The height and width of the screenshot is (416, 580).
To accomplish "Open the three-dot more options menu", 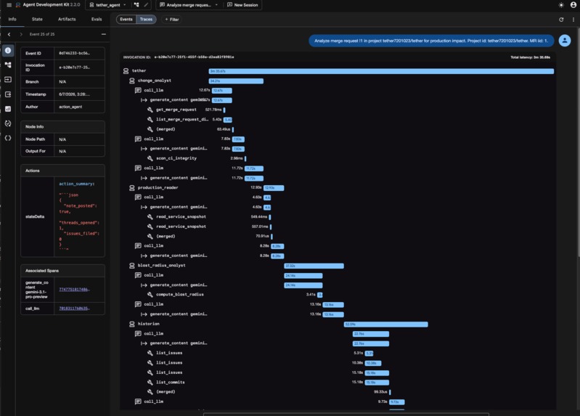I will 573,20.
